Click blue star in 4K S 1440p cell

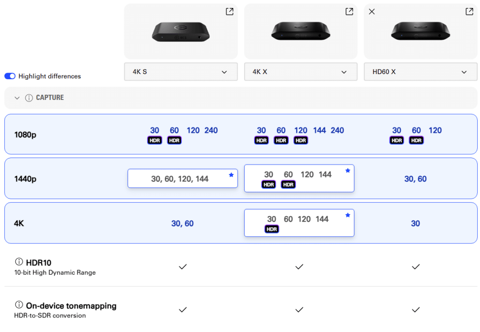tap(231, 175)
